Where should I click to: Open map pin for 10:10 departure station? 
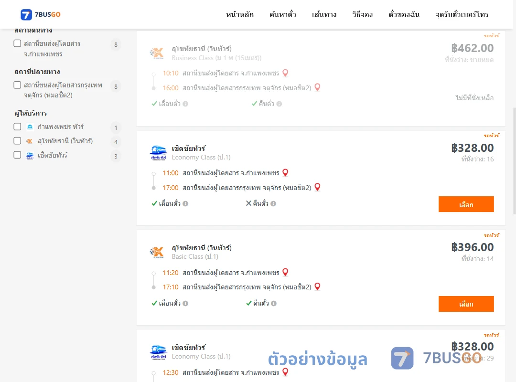coord(285,73)
